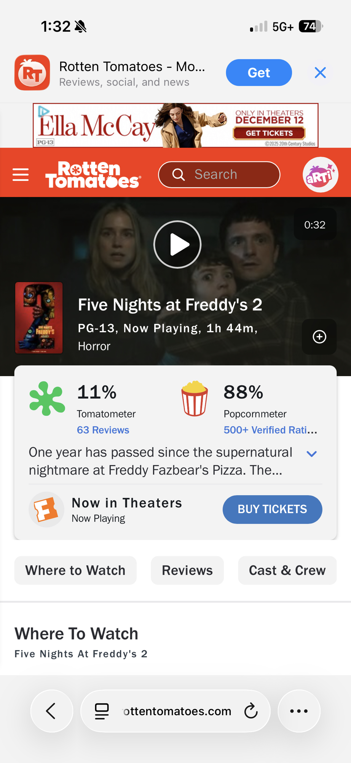This screenshot has height=763, width=351.
Task: Go back with the browser back arrow
Action: [51, 711]
